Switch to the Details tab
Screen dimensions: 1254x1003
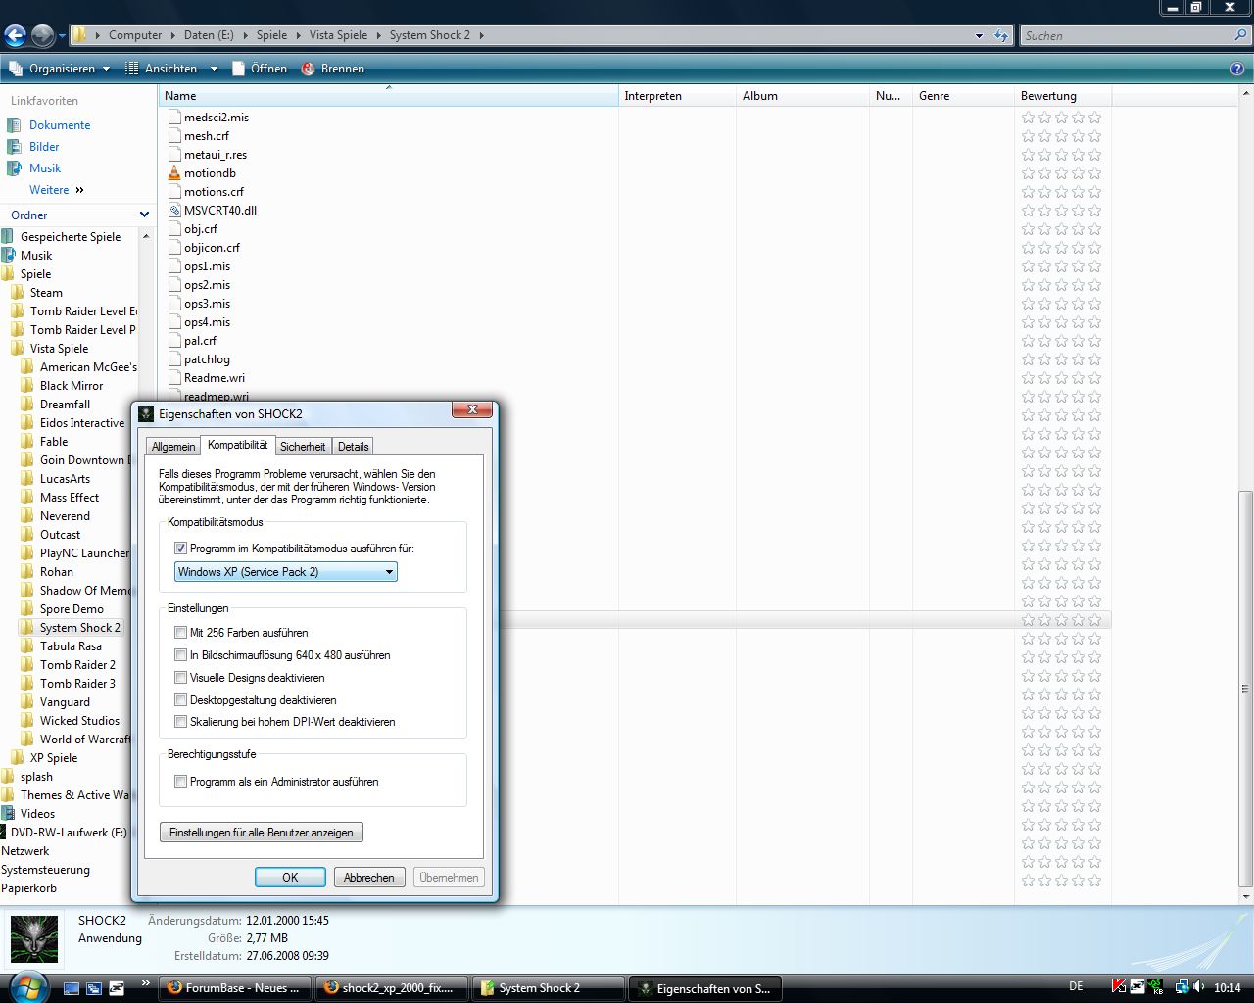coord(353,447)
